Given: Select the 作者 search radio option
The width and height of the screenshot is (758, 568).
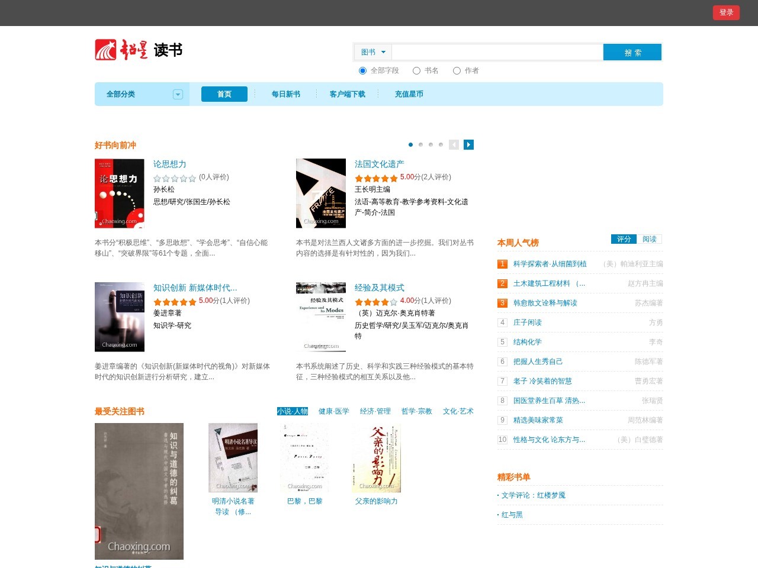Looking at the screenshot, I should click(x=457, y=71).
